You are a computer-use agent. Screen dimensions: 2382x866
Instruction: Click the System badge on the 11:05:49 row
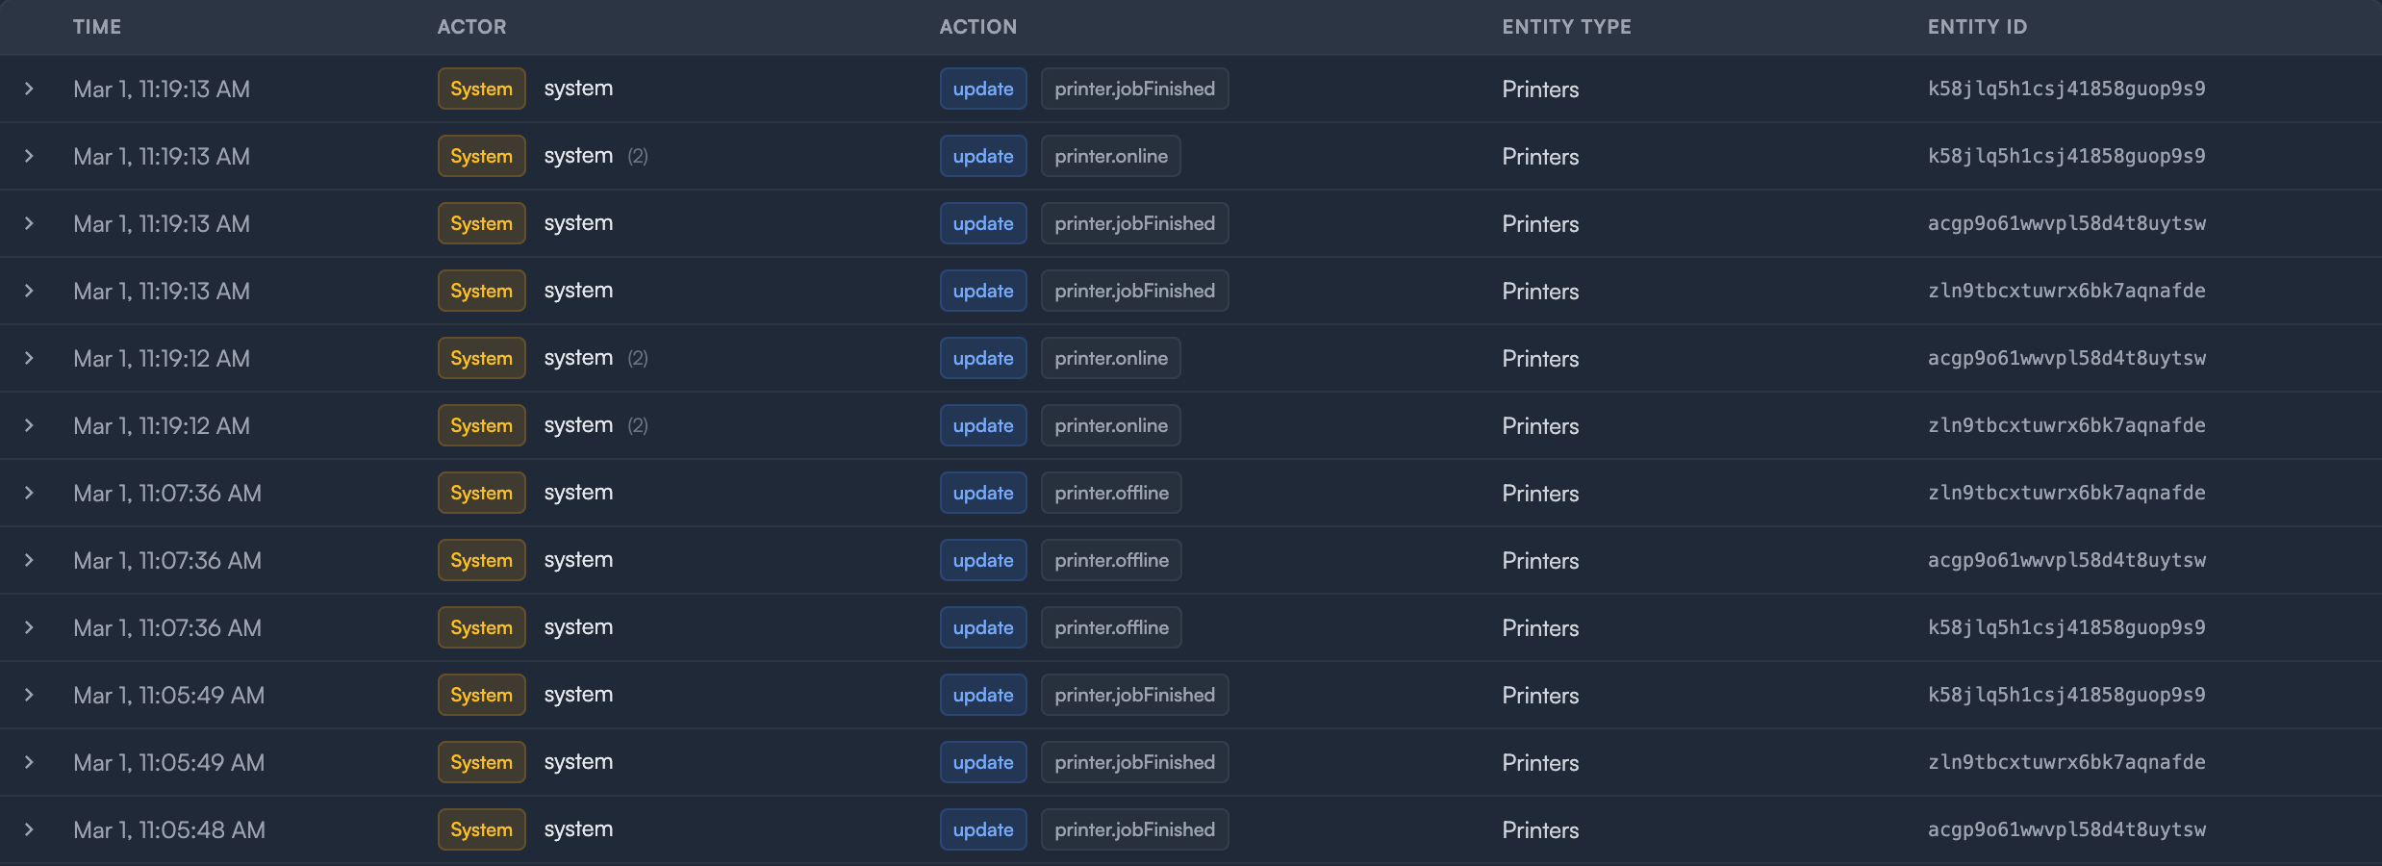[481, 695]
